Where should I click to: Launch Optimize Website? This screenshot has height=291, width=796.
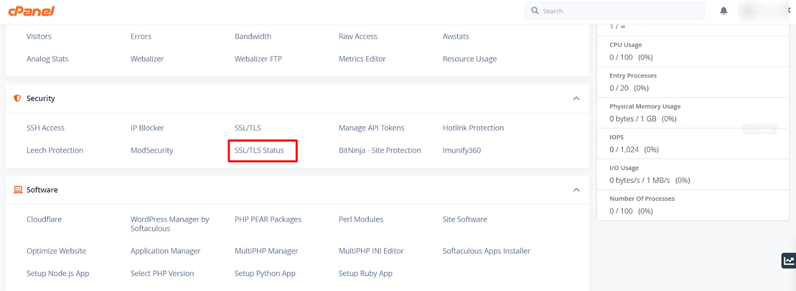(x=56, y=251)
